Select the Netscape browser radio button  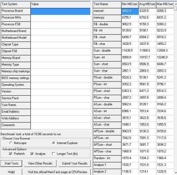11,143
